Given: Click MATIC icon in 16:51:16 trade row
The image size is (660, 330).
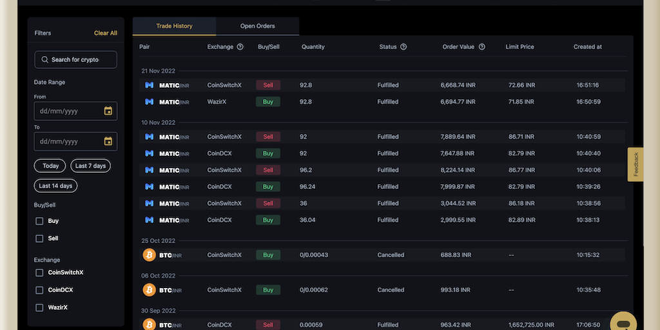Looking at the screenshot, I should pos(149,85).
